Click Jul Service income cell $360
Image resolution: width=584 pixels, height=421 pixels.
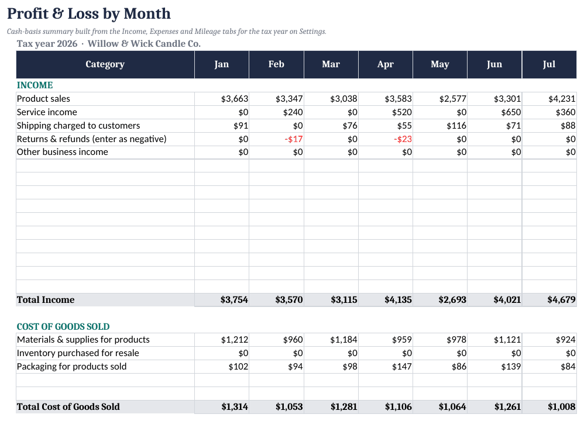[x=549, y=112]
